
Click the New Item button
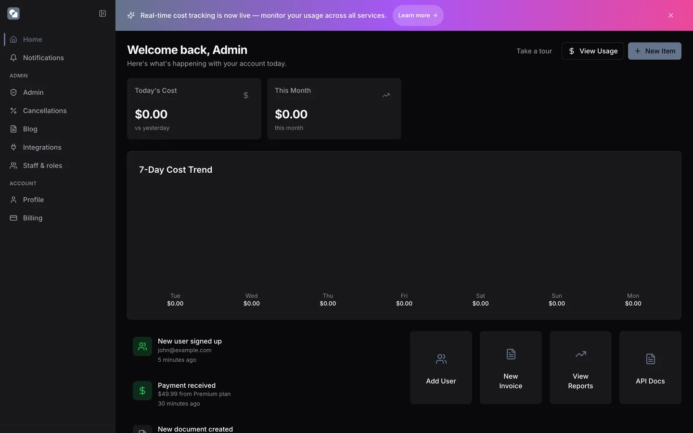pos(654,51)
